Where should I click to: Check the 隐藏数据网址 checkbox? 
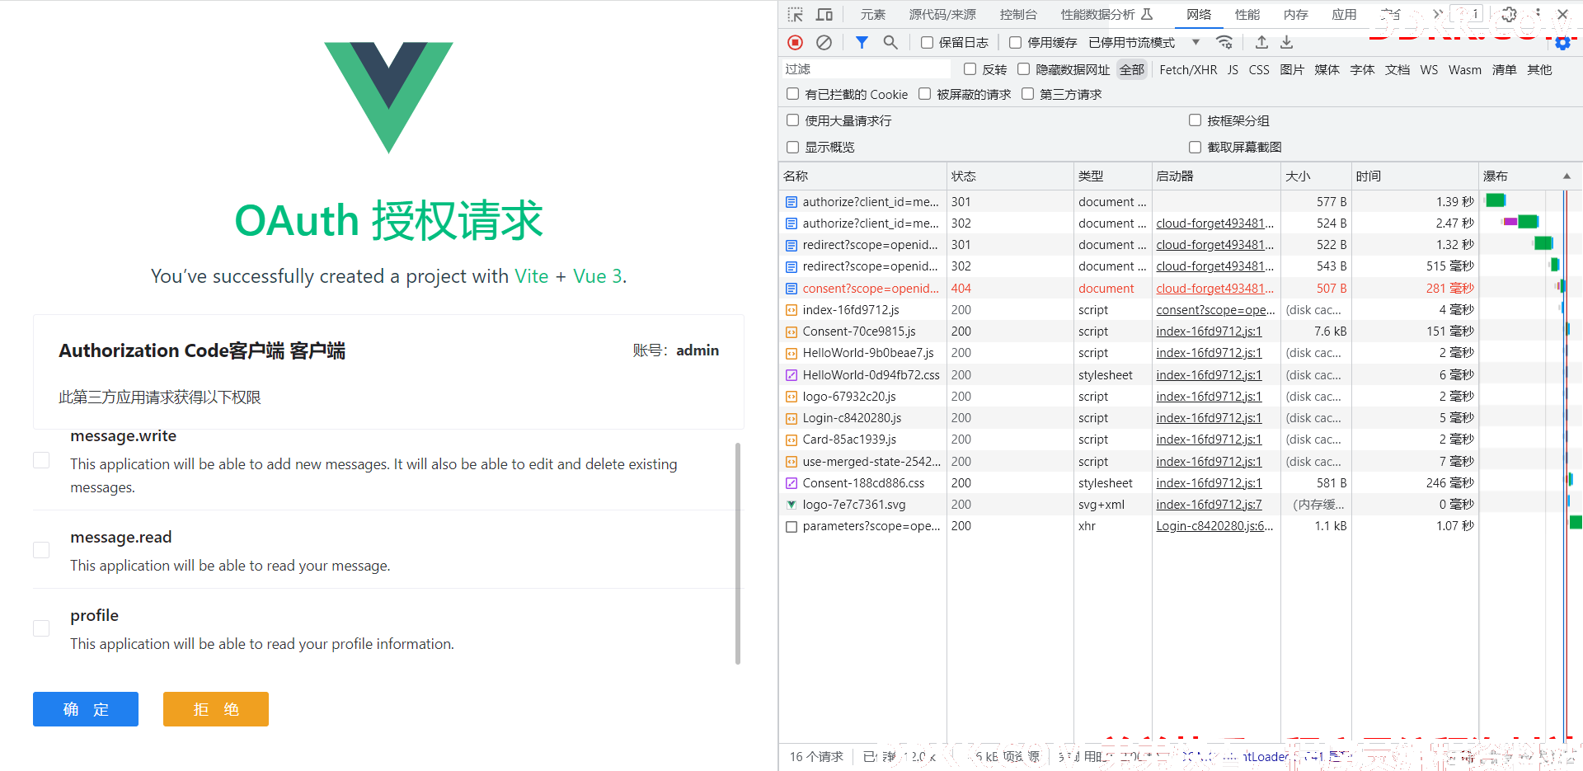point(1024,69)
